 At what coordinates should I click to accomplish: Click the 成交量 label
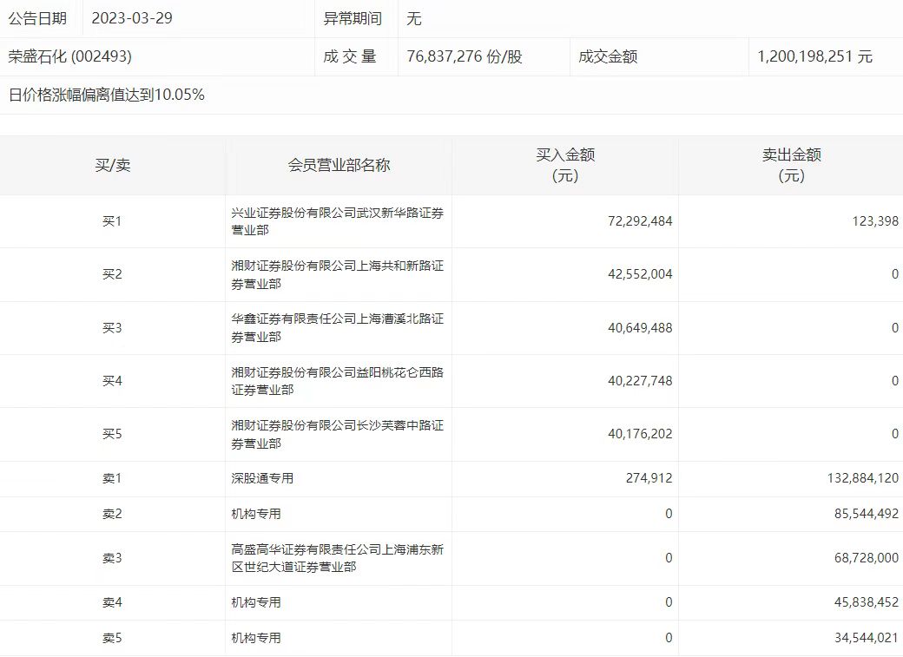click(350, 56)
